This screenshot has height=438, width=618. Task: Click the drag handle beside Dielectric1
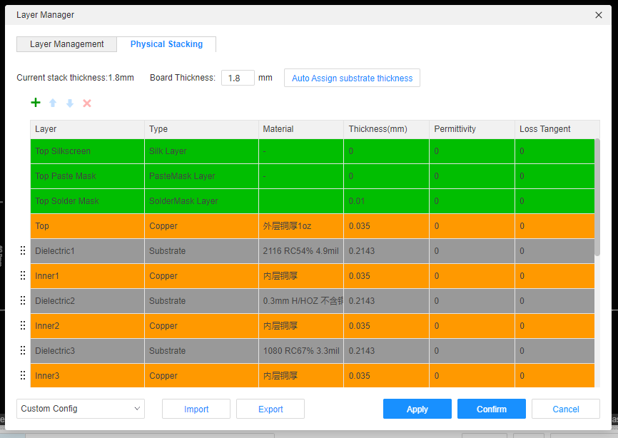point(22,251)
